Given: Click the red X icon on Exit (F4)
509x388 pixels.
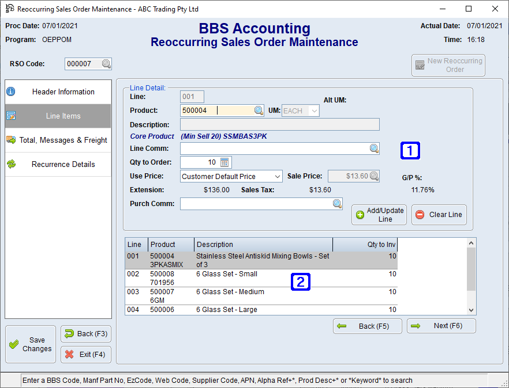Looking at the screenshot, I should pyautogui.click(x=70, y=354).
